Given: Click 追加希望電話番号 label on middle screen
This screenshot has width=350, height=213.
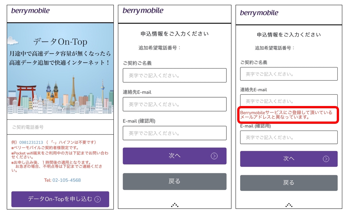Looking at the screenshot, I should coord(159,48).
